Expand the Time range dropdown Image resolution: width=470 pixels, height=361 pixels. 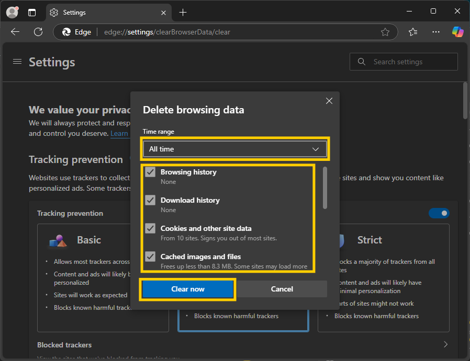(234, 149)
